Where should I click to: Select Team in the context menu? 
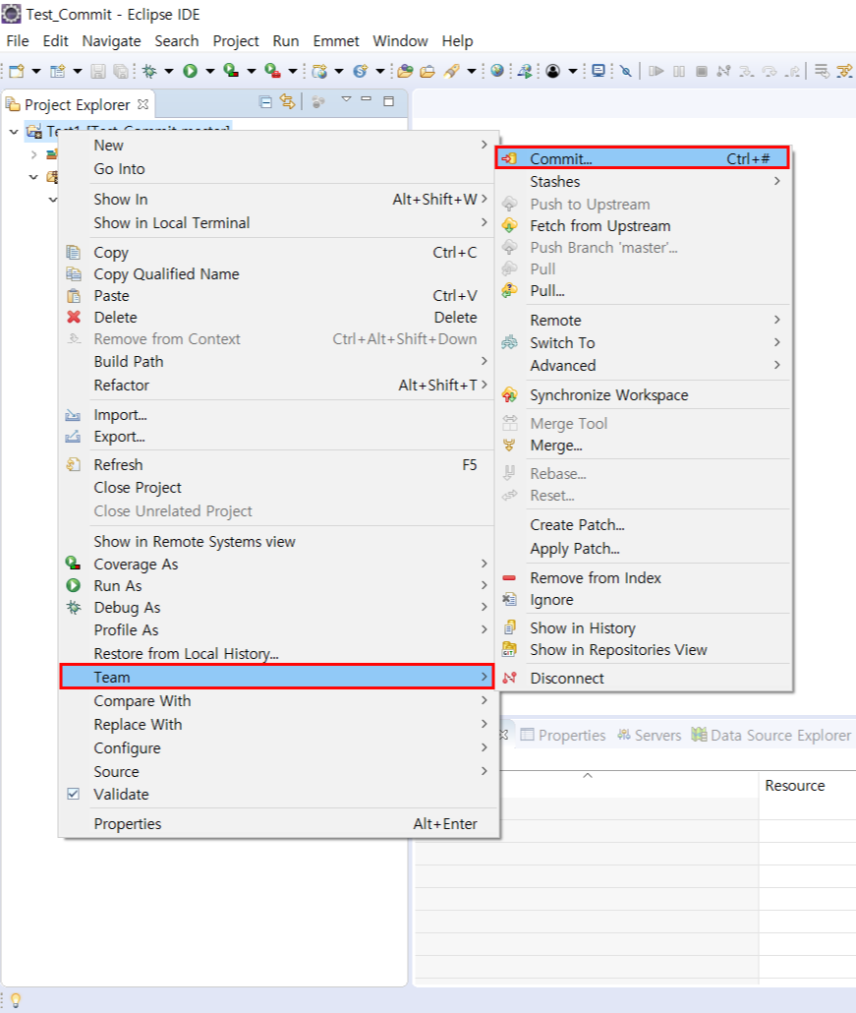(x=276, y=677)
